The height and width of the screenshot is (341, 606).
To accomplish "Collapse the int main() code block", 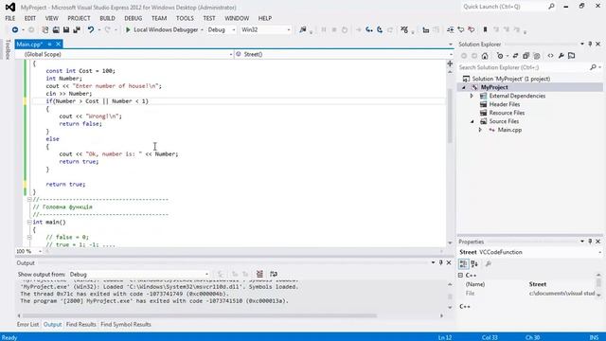I will [29, 223].
